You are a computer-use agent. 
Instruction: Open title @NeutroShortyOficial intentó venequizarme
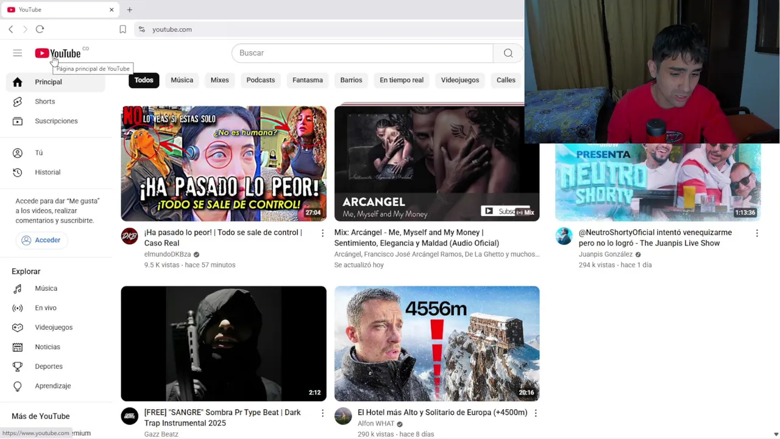(655, 238)
